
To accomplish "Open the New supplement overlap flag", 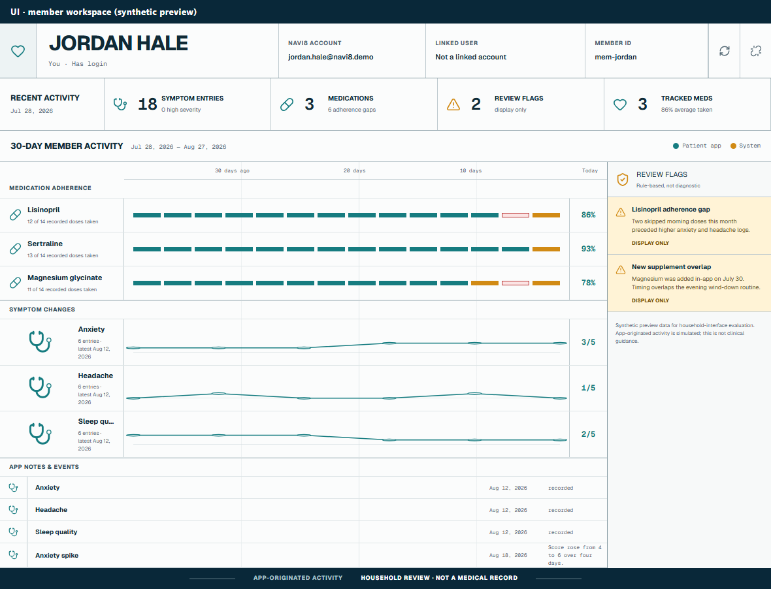I will point(689,283).
